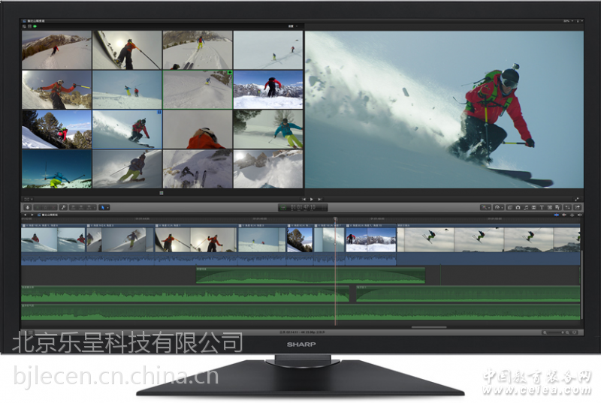Click the import media icon in the toolbar
Image resolution: width=601 pixels, height=403 pixels.
point(28,206)
